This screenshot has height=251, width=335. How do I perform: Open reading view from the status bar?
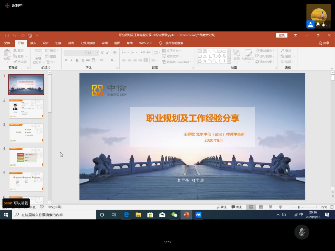[270, 207]
